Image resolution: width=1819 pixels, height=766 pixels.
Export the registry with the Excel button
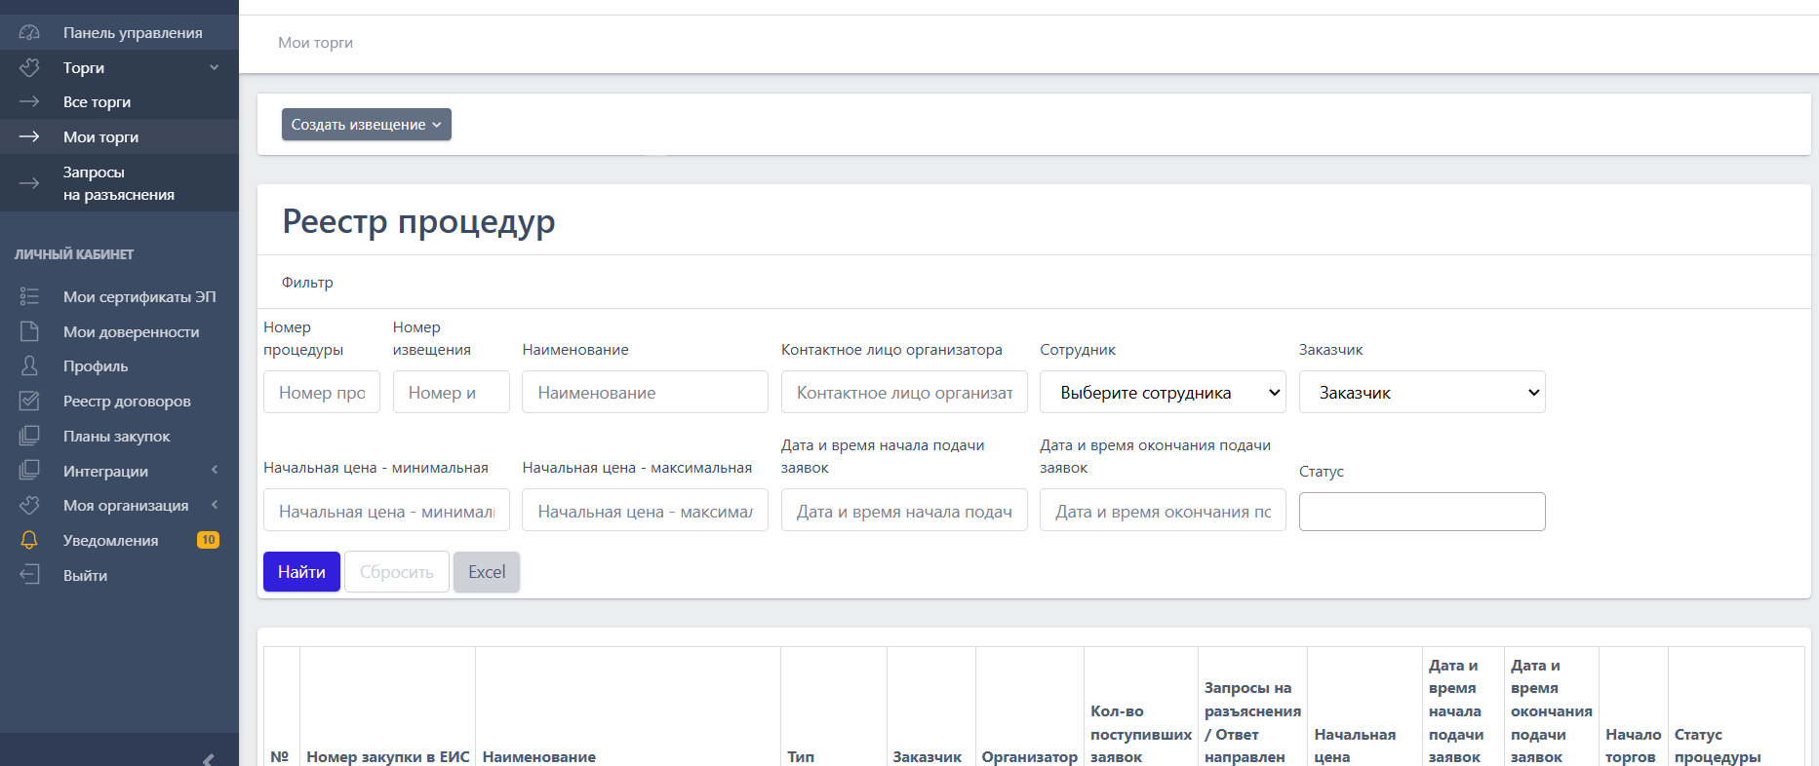(x=486, y=572)
